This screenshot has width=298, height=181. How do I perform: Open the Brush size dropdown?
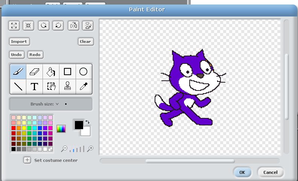click(57, 104)
